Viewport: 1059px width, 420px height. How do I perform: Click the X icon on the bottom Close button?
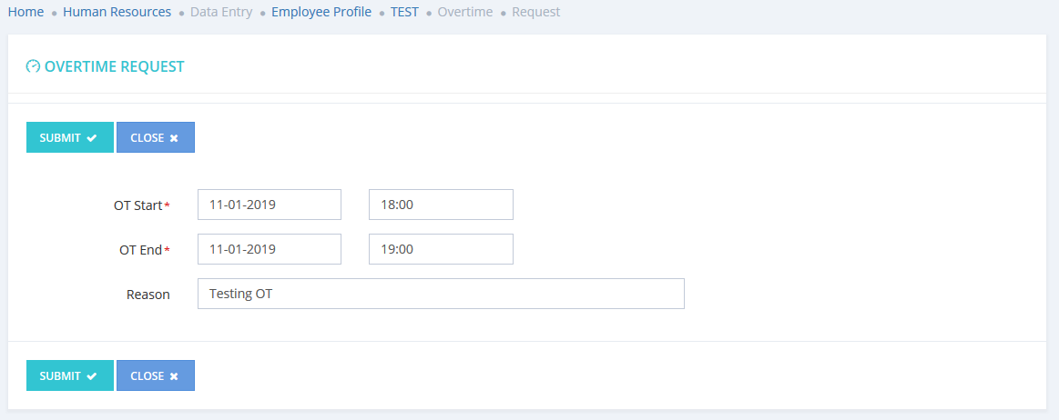(174, 376)
